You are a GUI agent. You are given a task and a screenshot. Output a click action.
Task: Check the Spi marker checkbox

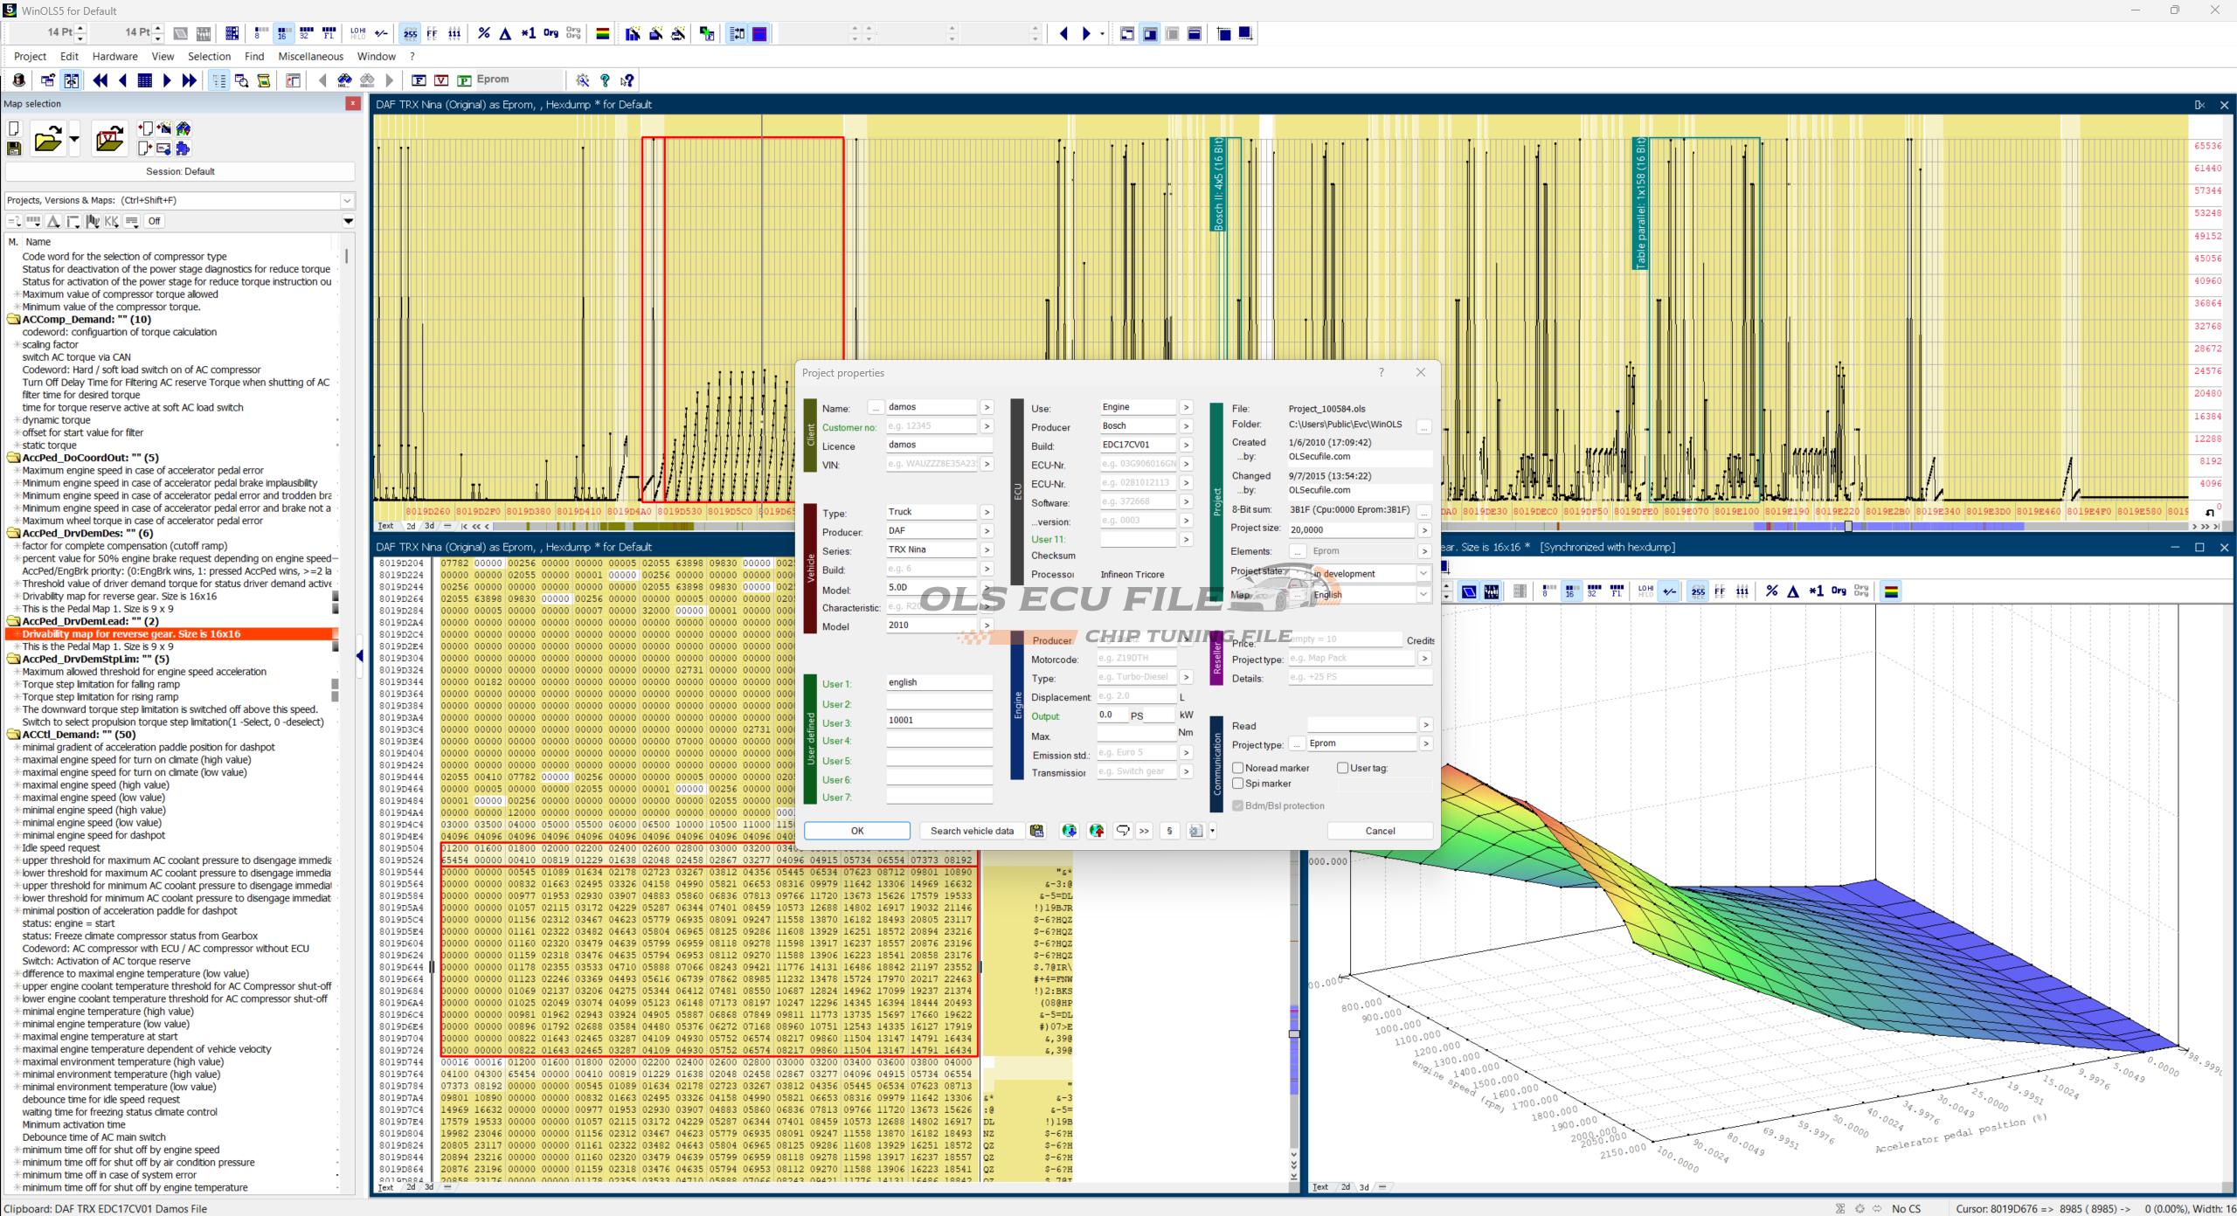[1237, 784]
